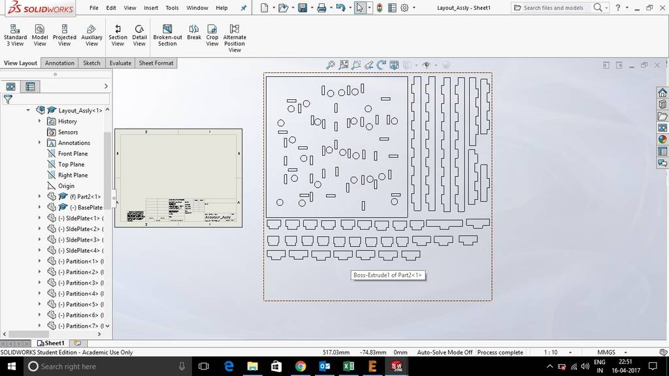Click the Zoom to Fit icon
669x376 pixels.
click(x=331, y=65)
